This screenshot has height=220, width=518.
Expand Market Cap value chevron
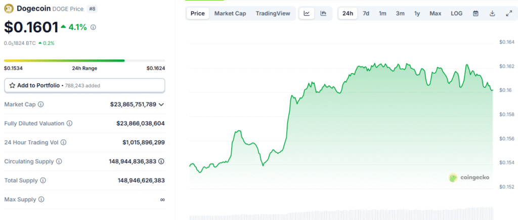(x=161, y=104)
